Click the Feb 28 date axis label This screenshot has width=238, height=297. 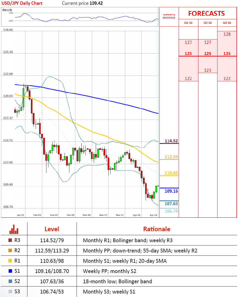click(x=70, y=215)
